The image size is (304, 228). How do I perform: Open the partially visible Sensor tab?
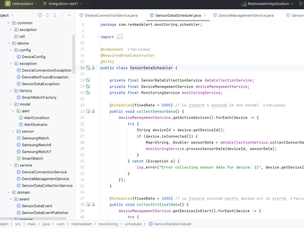295,15
